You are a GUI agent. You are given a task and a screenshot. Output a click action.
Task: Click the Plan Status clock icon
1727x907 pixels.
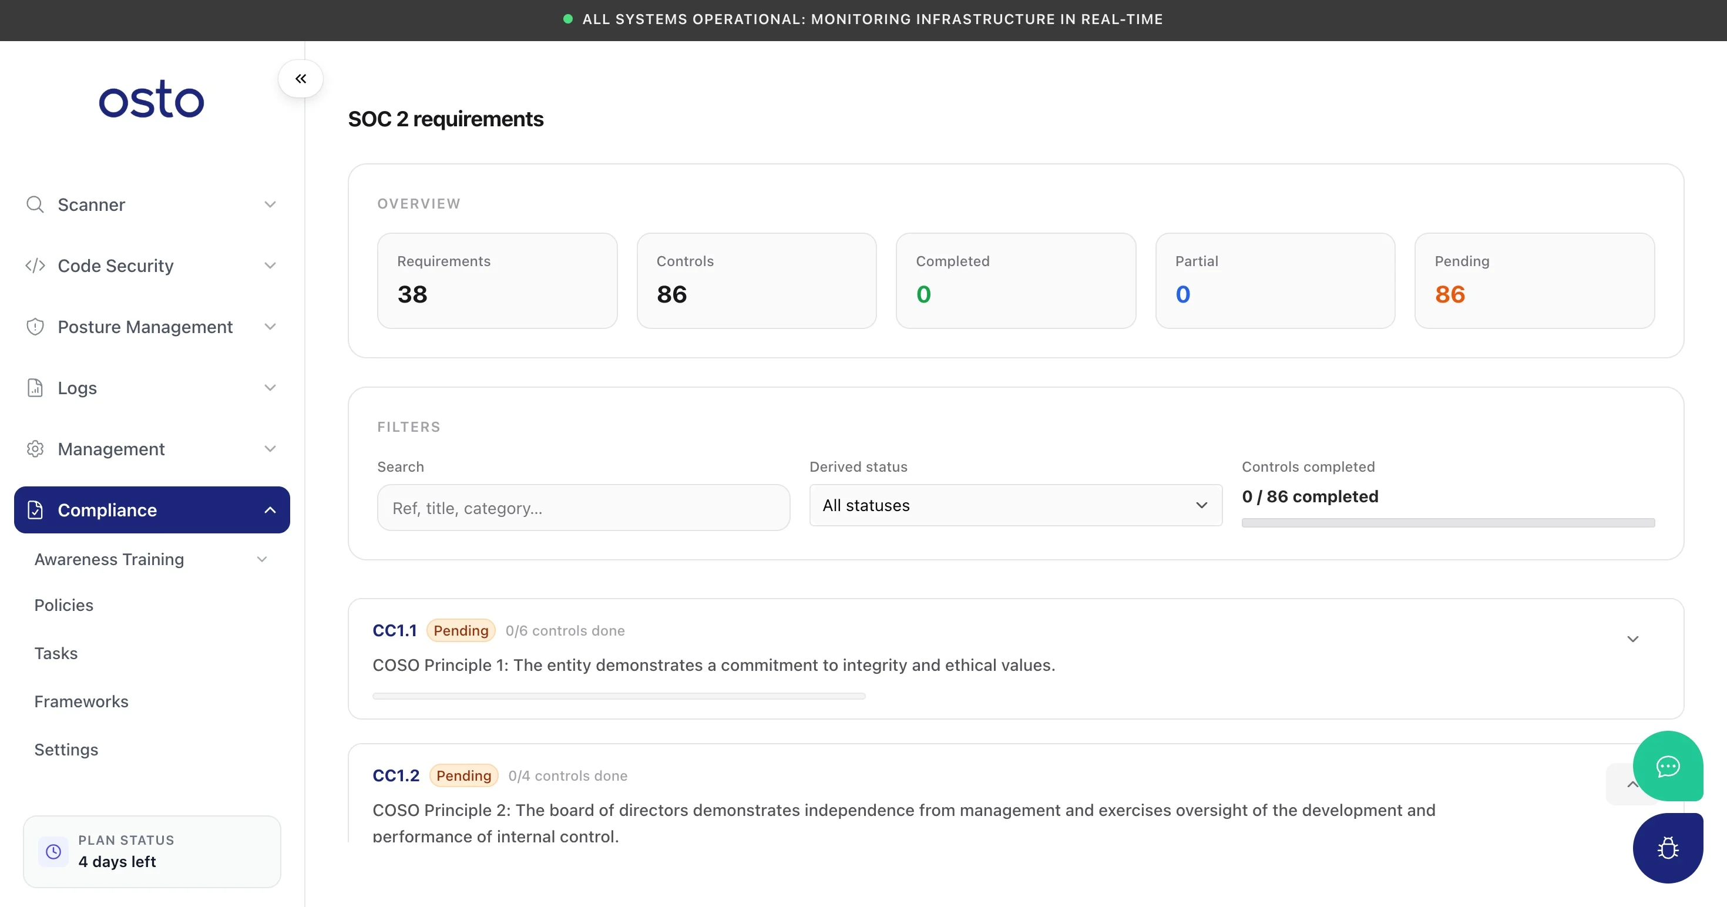point(53,851)
